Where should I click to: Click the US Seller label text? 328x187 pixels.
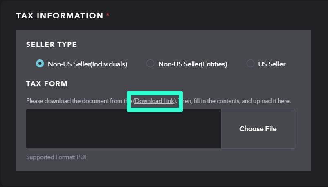[272, 64]
